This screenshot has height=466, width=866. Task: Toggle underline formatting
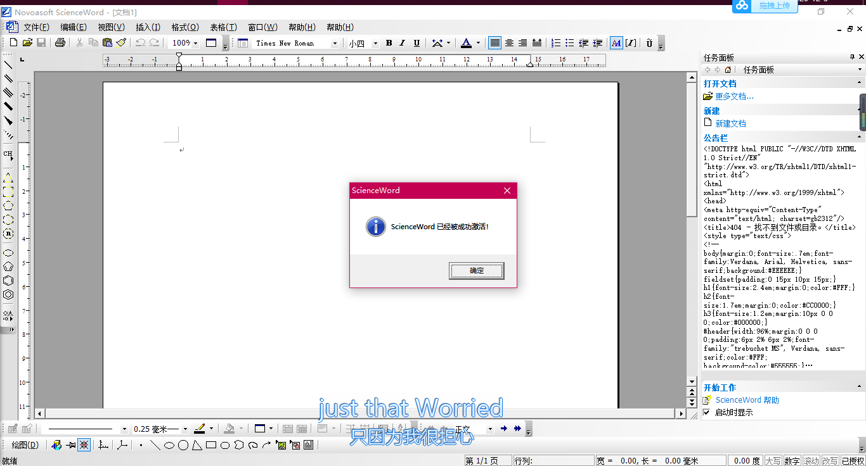coord(417,43)
